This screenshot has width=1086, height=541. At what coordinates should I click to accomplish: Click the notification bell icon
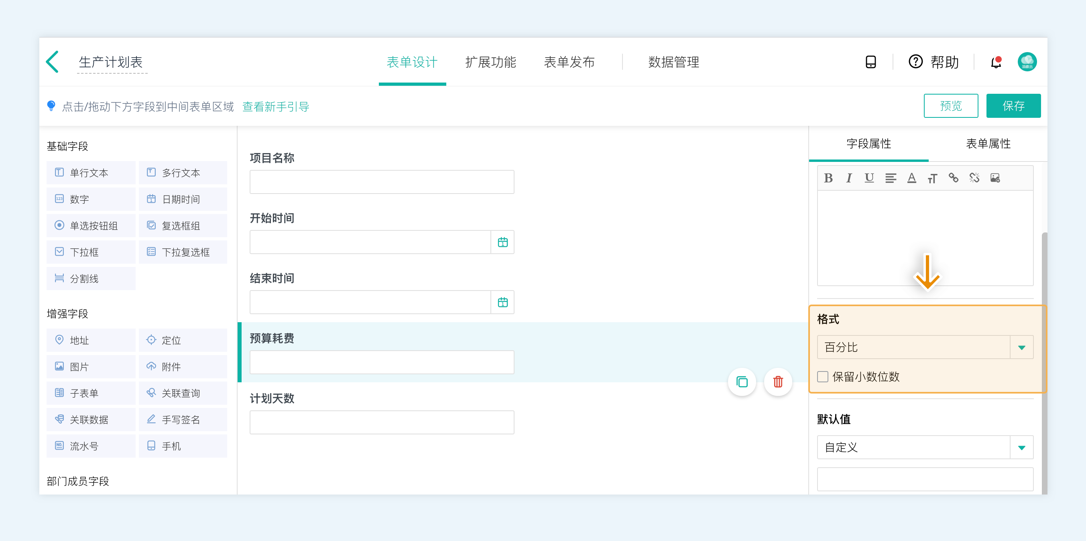click(996, 62)
